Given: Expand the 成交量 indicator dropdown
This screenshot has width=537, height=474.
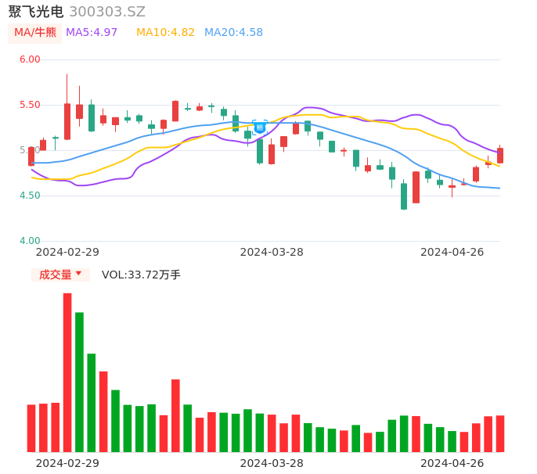Looking at the screenshot, I should point(60,275).
